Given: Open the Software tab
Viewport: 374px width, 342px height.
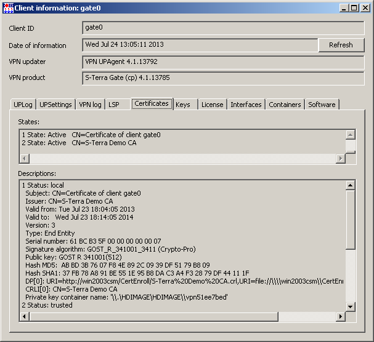Looking at the screenshot, I should pyautogui.click(x=322, y=105).
